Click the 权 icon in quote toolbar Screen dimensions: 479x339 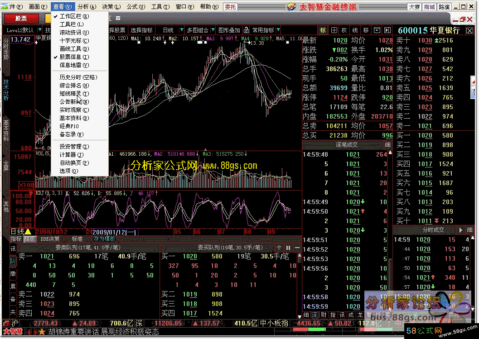(344, 30)
